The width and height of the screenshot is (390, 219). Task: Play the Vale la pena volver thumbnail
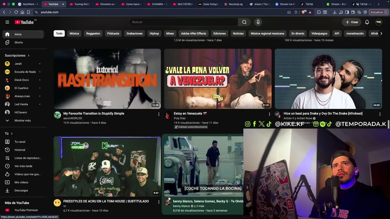pyautogui.click(x=218, y=79)
